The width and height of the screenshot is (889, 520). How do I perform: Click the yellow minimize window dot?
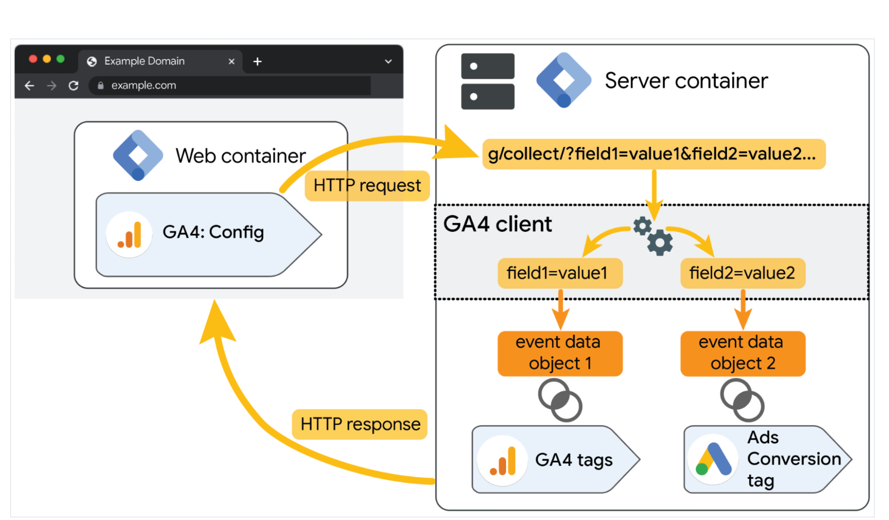point(47,59)
